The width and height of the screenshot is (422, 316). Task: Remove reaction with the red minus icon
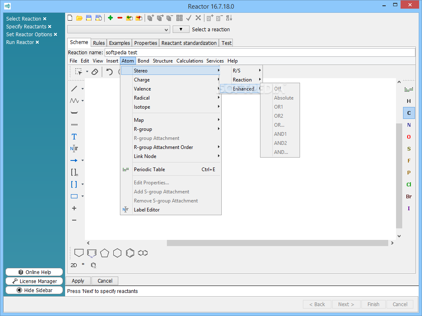point(120,18)
